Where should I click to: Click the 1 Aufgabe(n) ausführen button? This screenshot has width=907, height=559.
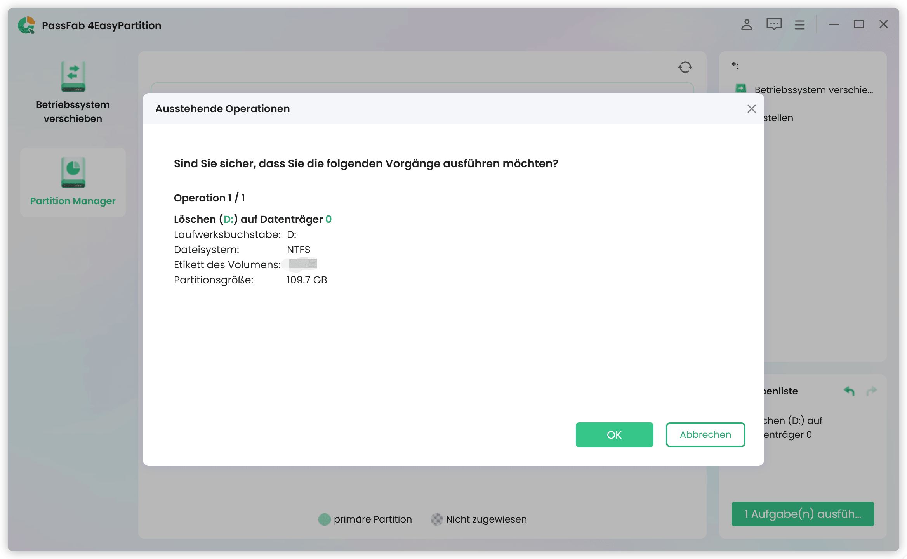pos(803,514)
